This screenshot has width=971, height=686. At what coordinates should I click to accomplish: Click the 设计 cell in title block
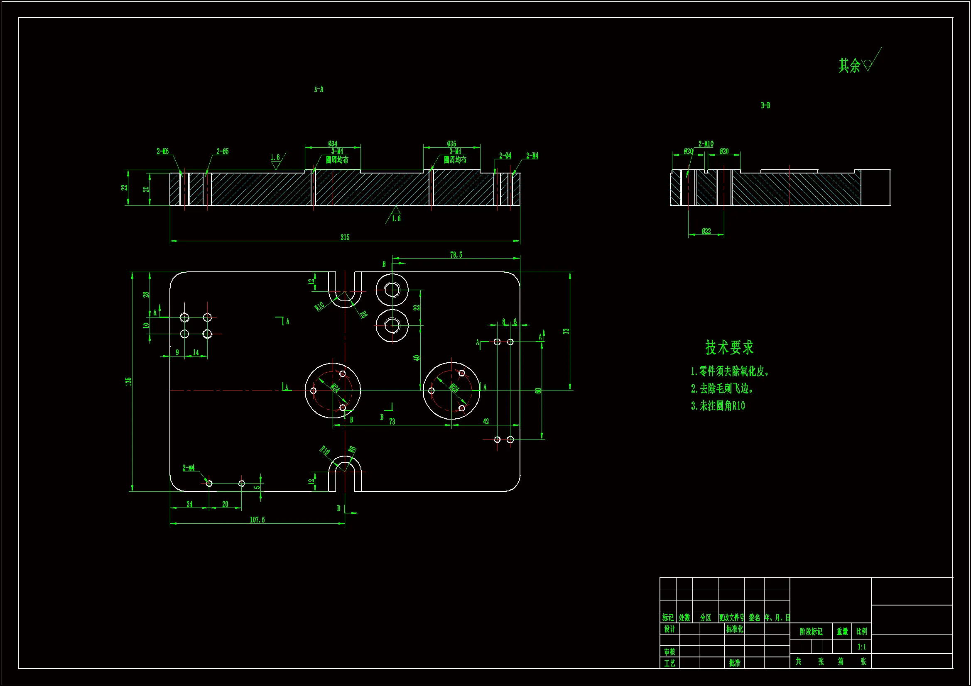click(669, 629)
